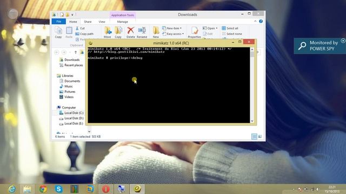Open the volume speaker tray icon
This screenshot has height=194, width=346.
(317, 189)
